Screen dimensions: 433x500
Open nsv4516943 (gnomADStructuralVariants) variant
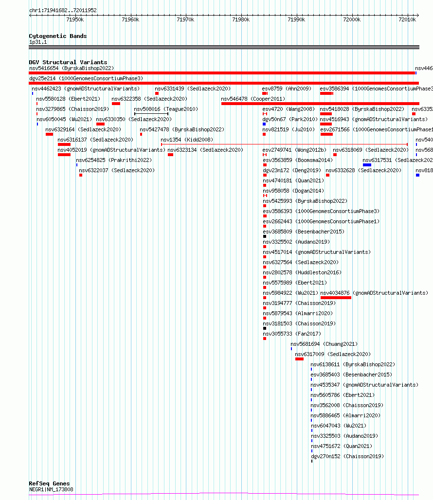[x=374, y=119]
